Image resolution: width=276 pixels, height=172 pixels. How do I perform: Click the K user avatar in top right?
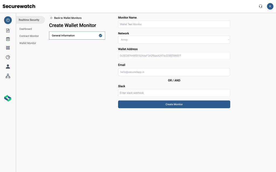(x=270, y=6)
